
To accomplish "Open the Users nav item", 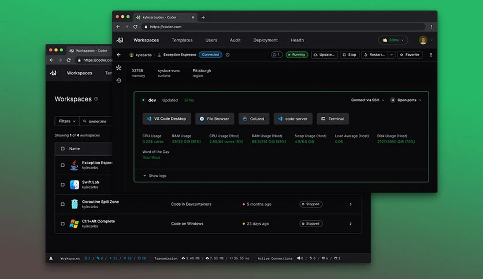I will [211, 40].
